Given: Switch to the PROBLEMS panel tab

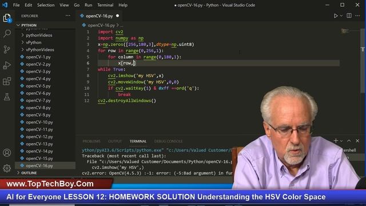Looking at the screenshot, I should pos(91,141).
